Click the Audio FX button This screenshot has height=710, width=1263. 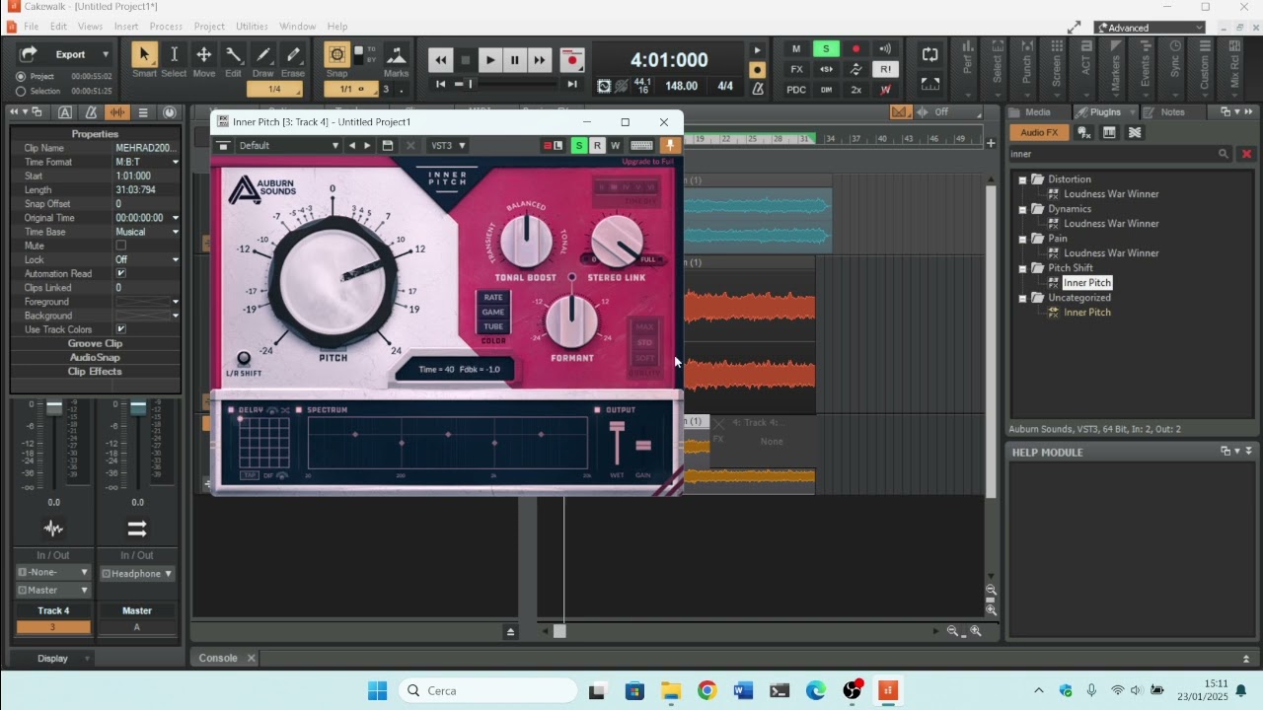click(1039, 133)
